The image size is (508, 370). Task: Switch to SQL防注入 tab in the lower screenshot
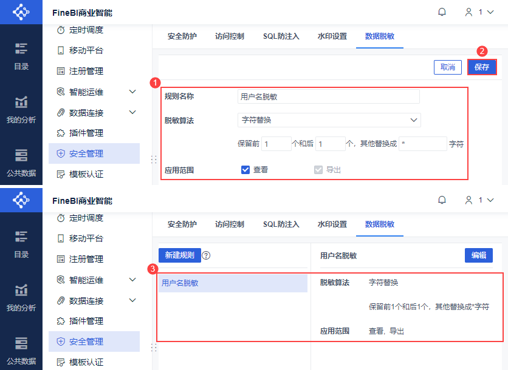coord(281,224)
